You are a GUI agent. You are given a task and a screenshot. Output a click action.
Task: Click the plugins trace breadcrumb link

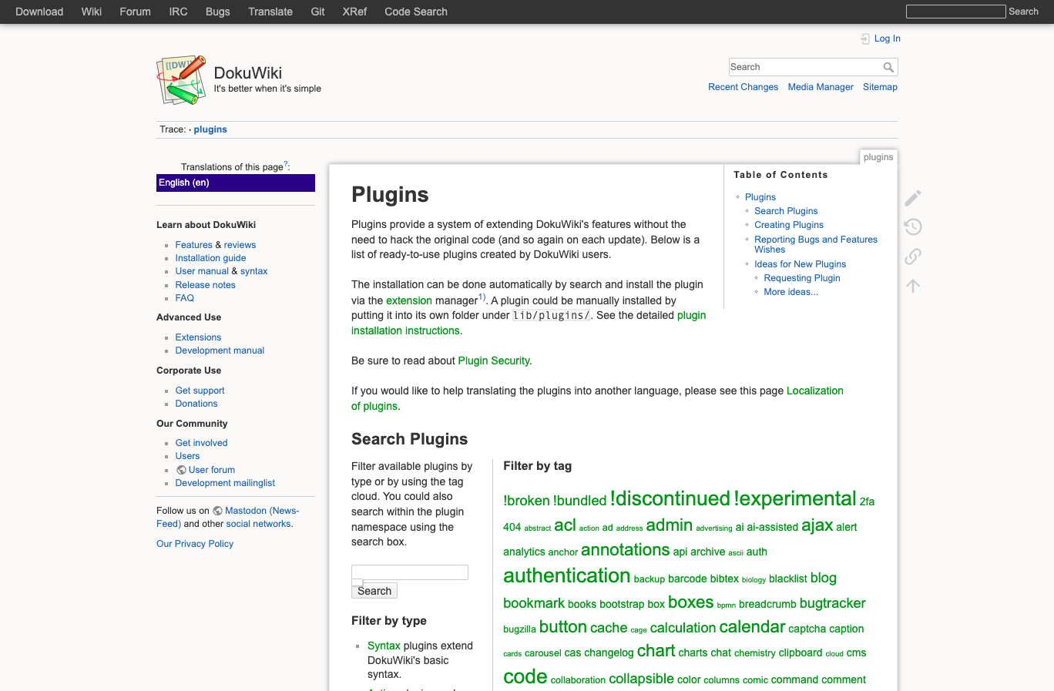[210, 129]
